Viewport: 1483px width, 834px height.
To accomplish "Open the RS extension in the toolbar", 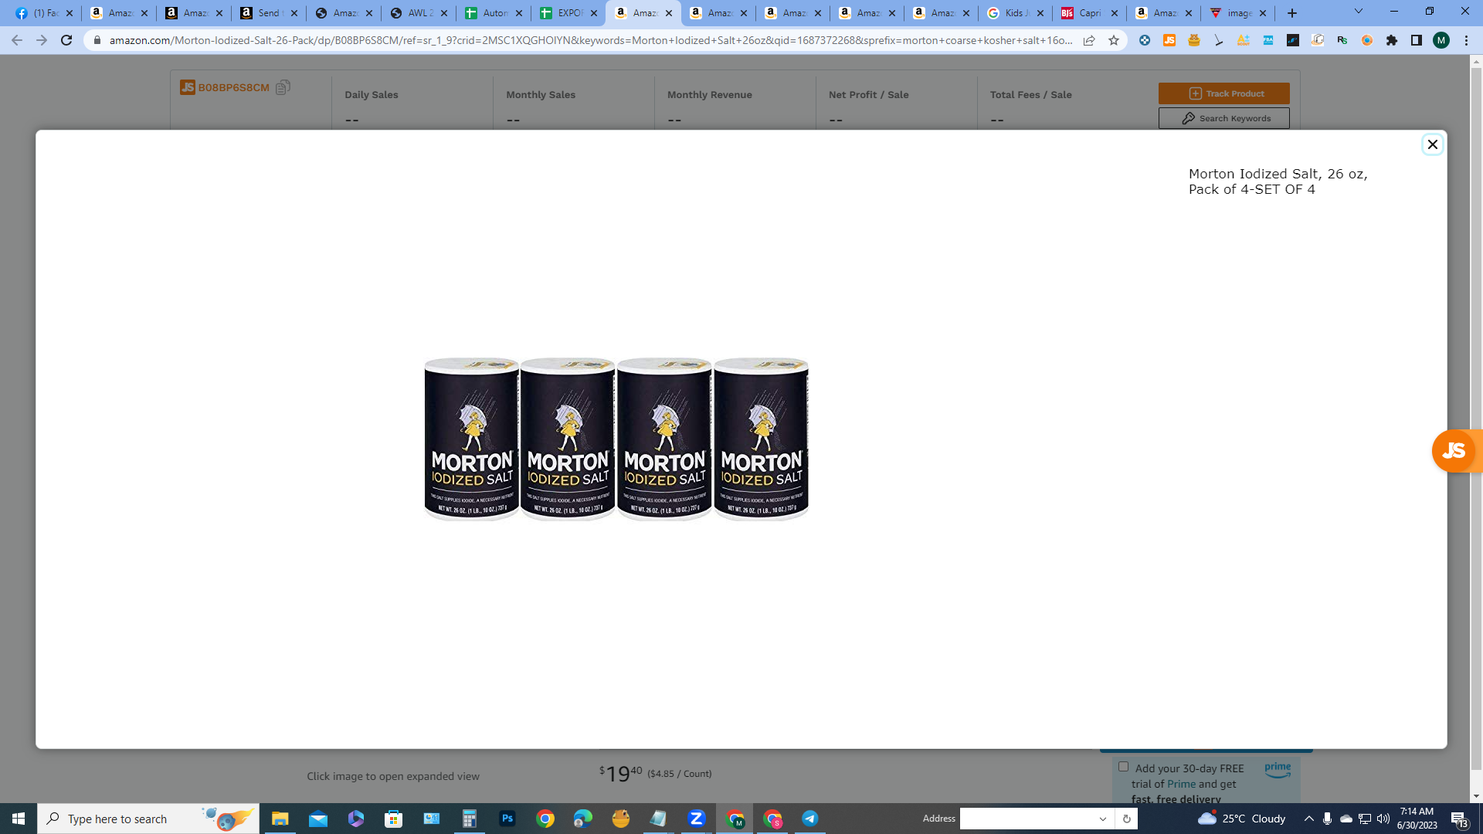I will 1342,40.
